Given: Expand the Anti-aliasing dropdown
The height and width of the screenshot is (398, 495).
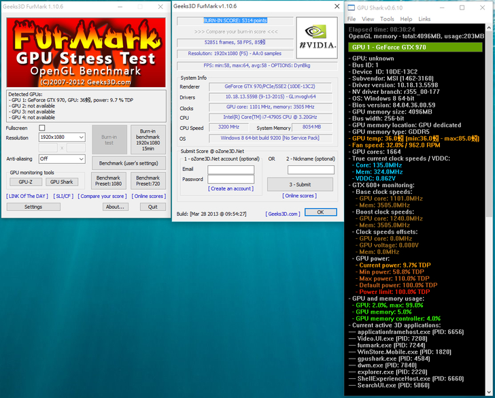Looking at the screenshot, I should click(x=62, y=159).
